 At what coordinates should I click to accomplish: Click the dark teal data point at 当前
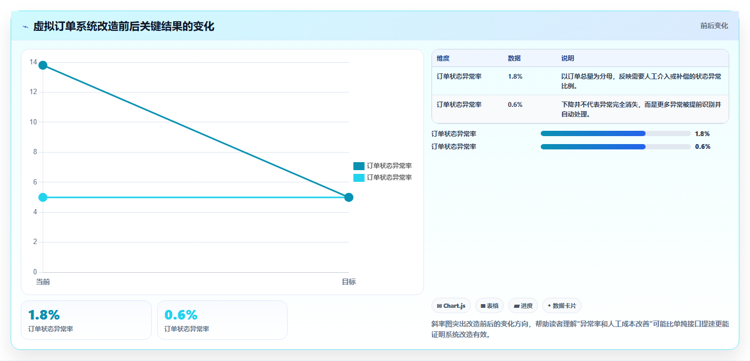(x=43, y=65)
